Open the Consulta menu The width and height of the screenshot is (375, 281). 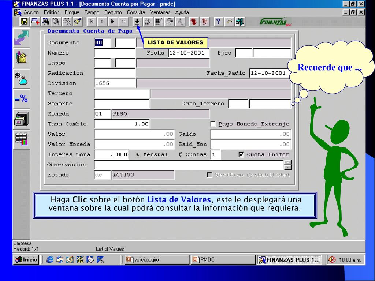(x=136, y=12)
